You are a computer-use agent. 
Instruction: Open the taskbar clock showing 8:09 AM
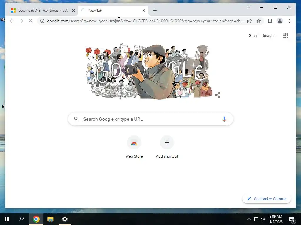(x=276, y=219)
